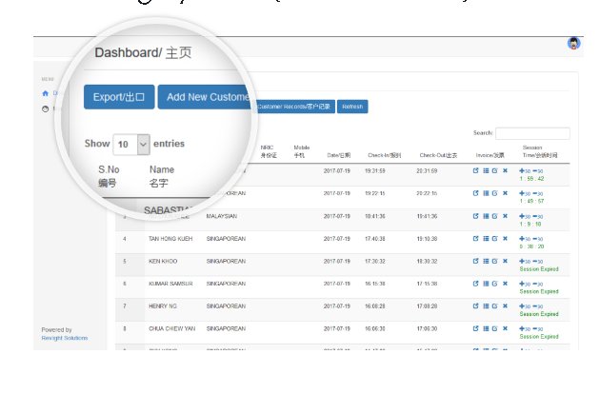The image size is (600, 394).
Task: Click the Refresh button
Action: [x=352, y=107]
